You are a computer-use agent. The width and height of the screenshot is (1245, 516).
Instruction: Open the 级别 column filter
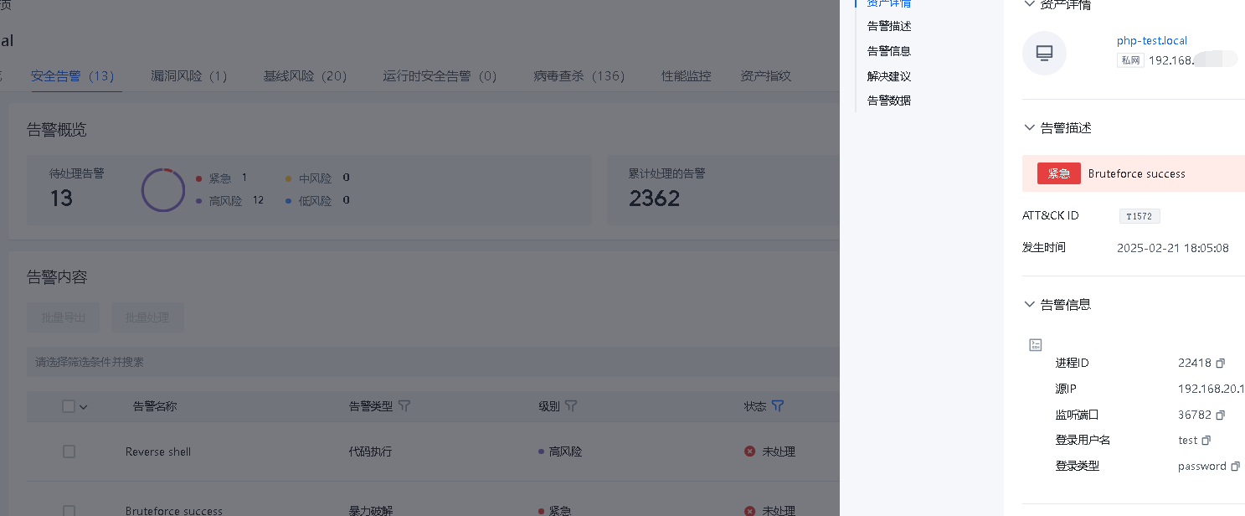pos(571,406)
